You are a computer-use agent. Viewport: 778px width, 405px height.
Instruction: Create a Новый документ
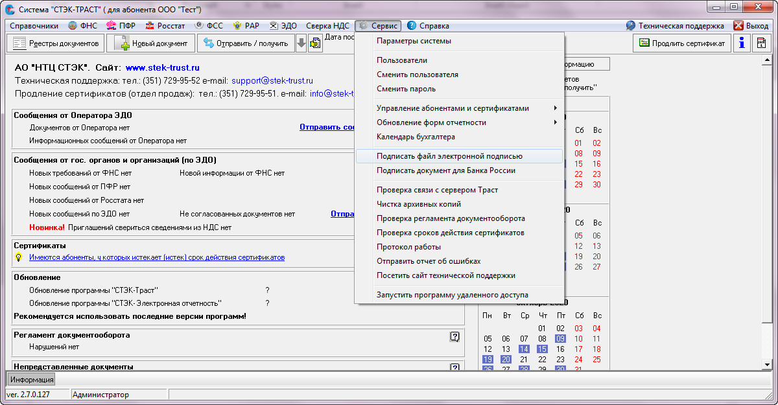150,43
